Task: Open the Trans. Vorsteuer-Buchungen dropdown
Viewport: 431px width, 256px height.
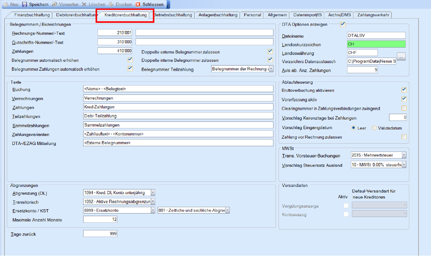Action: click(404, 155)
